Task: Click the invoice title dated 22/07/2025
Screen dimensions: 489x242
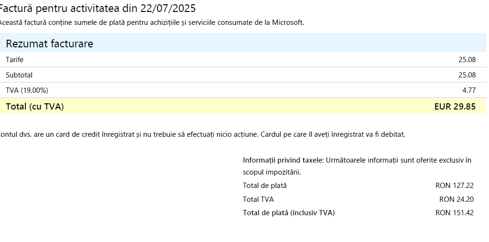Action: coord(97,9)
